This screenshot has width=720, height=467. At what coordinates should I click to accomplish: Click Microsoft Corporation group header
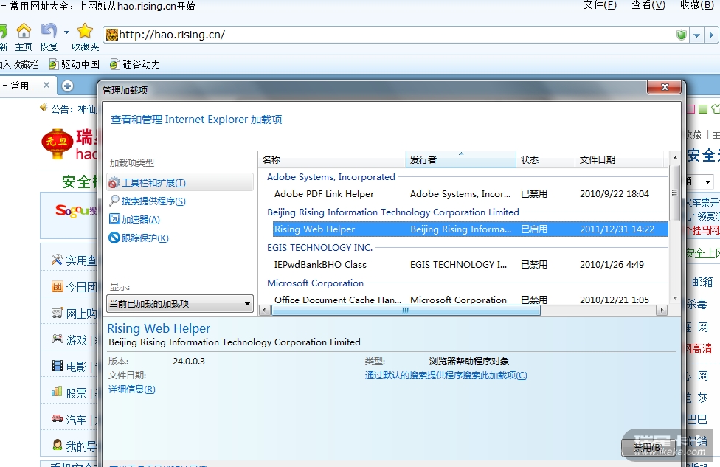click(x=316, y=283)
